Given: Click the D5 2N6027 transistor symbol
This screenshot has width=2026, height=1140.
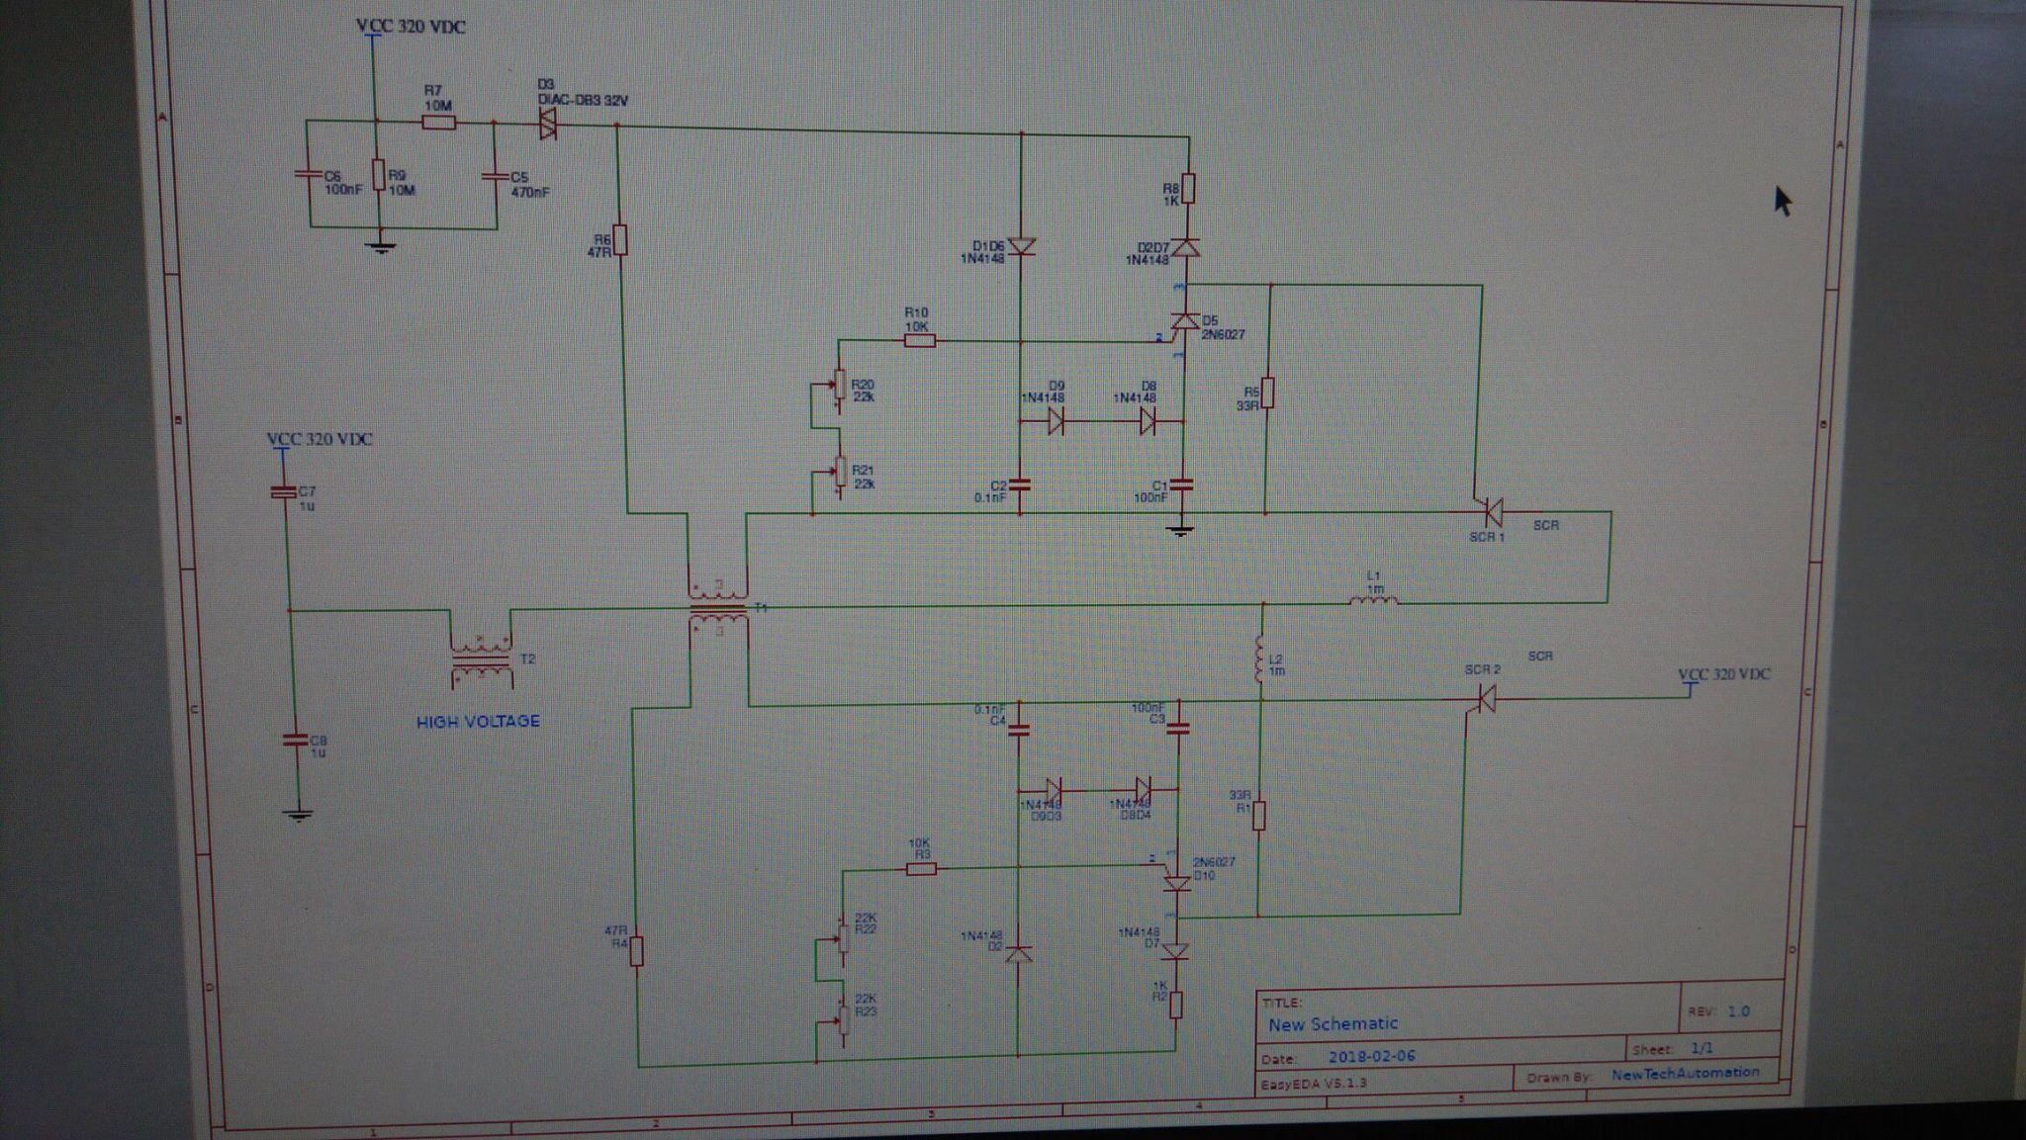Looking at the screenshot, I should [x=1184, y=322].
